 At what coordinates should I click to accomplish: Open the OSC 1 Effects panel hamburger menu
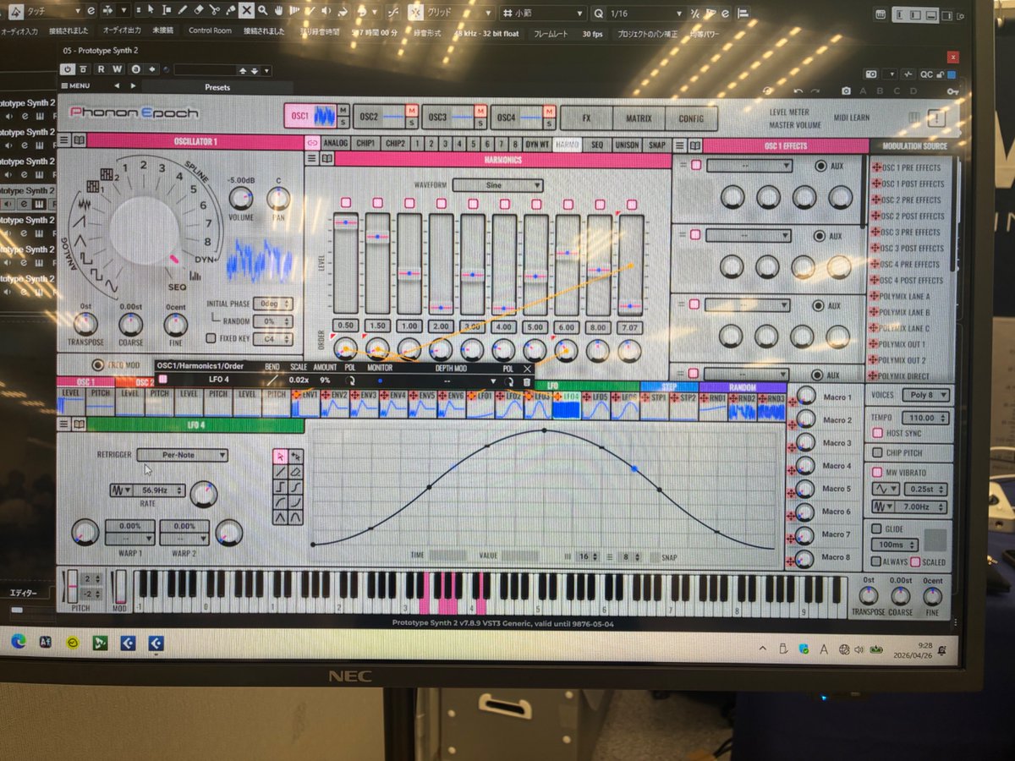pos(678,145)
